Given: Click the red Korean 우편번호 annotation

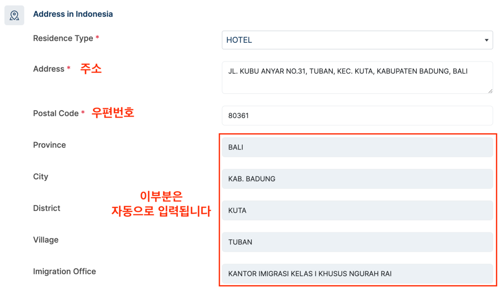Looking at the screenshot, I should coord(112,113).
